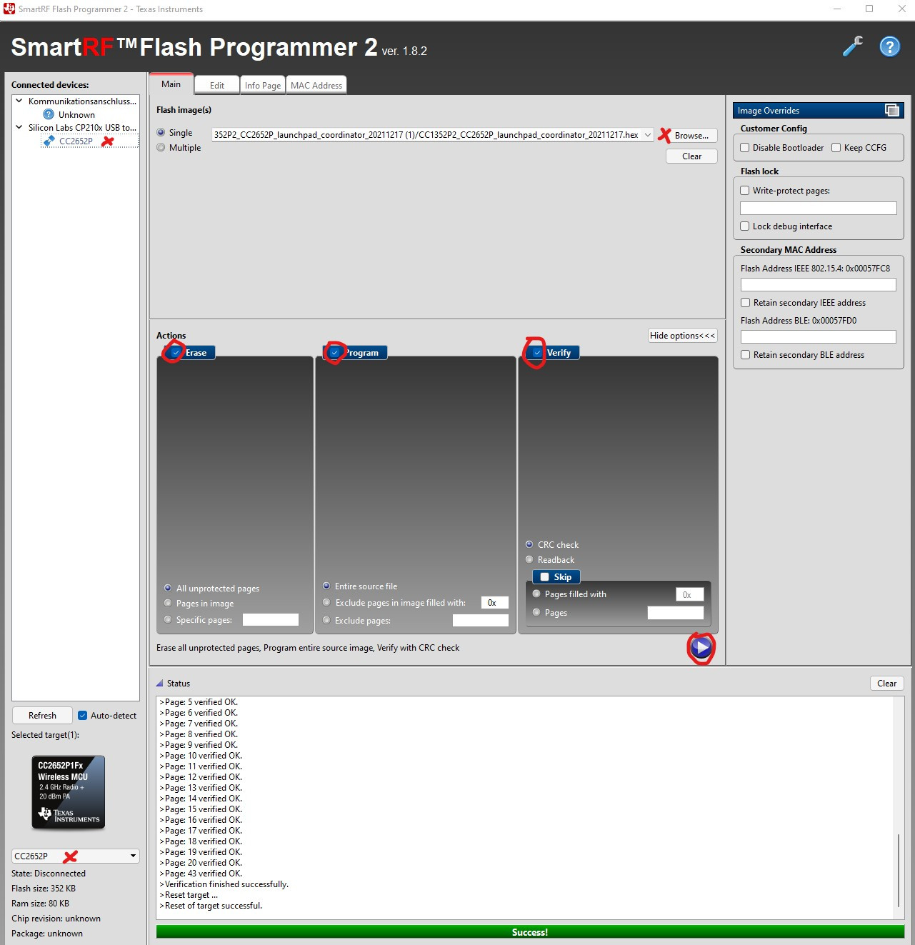The width and height of the screenshot is (915, 945).
Task: Click the Specific pages input field
Action: tap(271, 620)
